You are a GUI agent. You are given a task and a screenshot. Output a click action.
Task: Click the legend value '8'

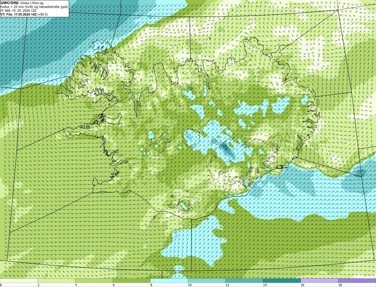click(x=151, y=285)
